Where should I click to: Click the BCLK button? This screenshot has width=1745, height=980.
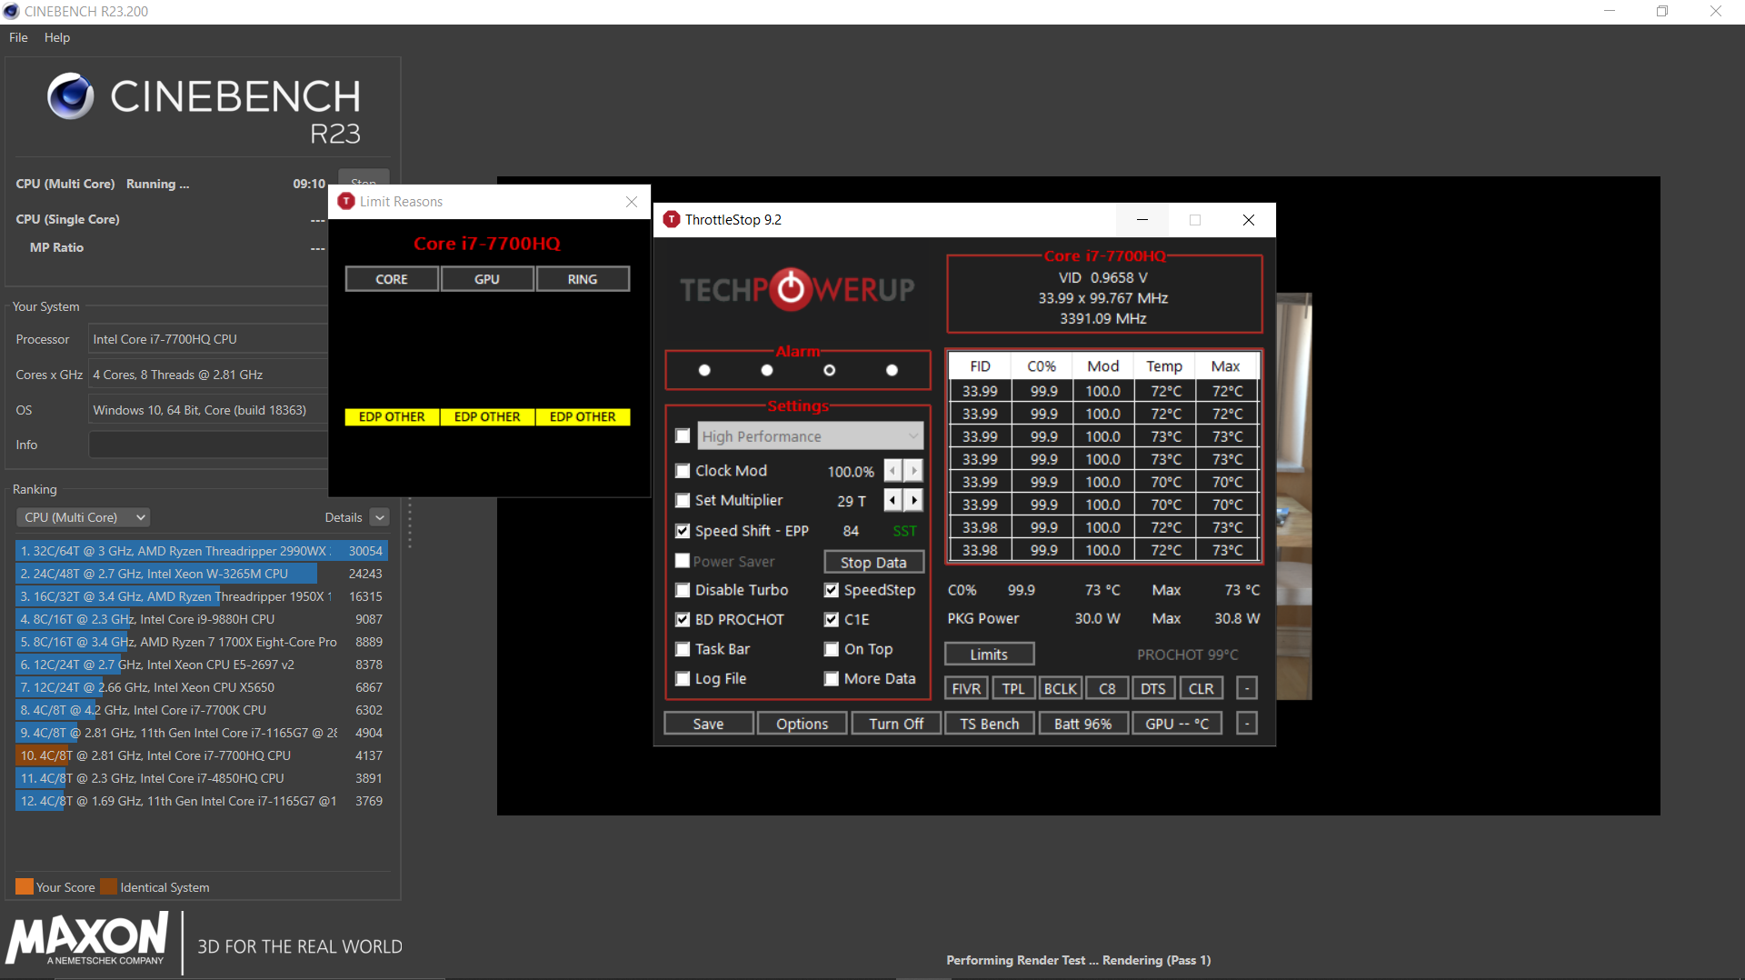[1060, 688]
